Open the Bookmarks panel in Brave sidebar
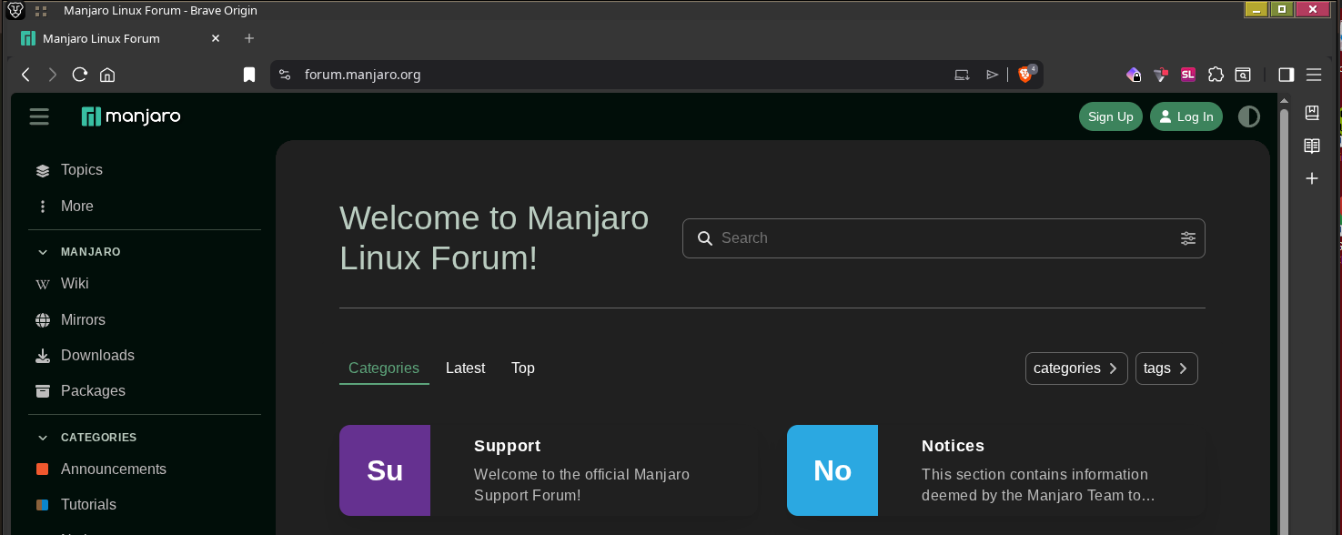This screenshot has height=535, width=1342. (1312, 113)
